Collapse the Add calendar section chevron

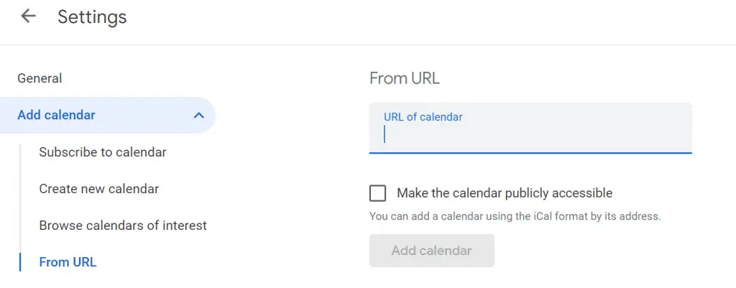click(x=199, y=115)
